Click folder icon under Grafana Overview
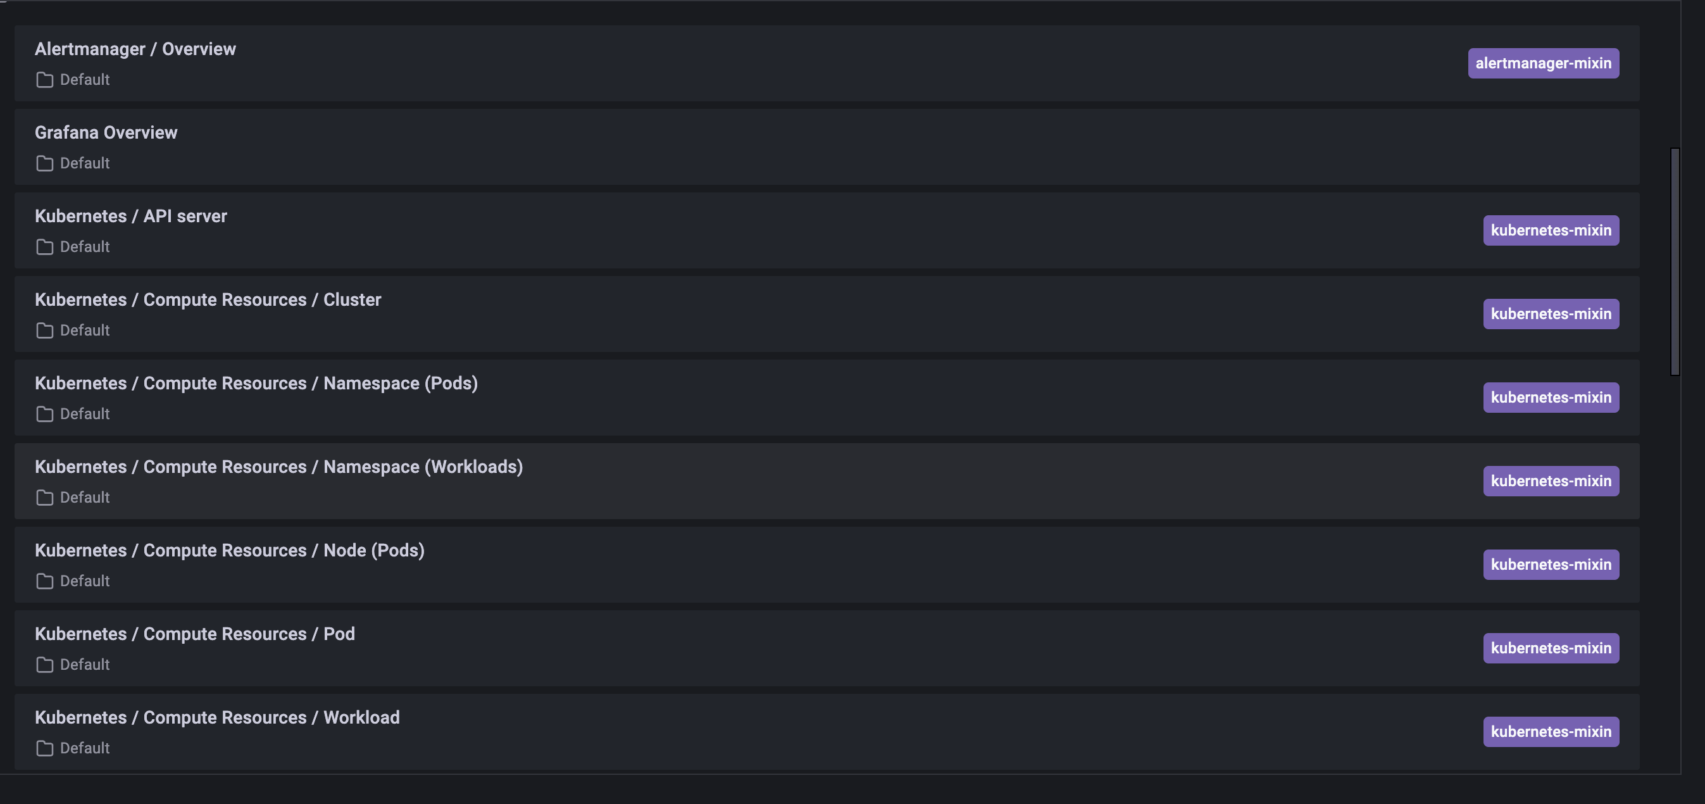Viewport: 1705px width, 804px height. pyautogui.click(x=44, y=163)
